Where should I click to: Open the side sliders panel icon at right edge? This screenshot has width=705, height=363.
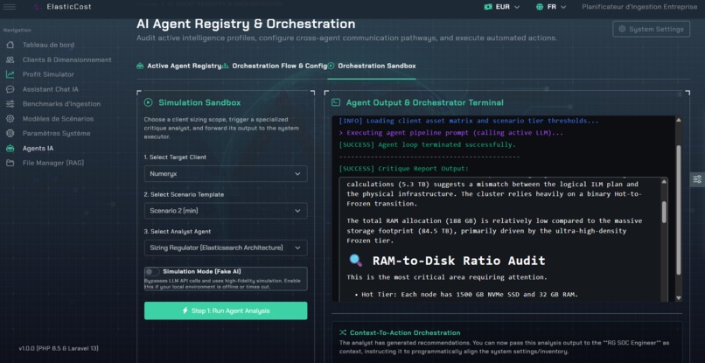[697, 179]
